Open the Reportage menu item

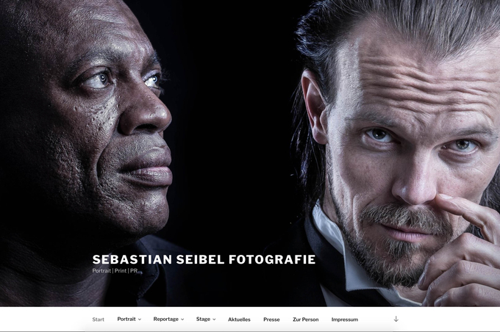click(x=166, y=319)
